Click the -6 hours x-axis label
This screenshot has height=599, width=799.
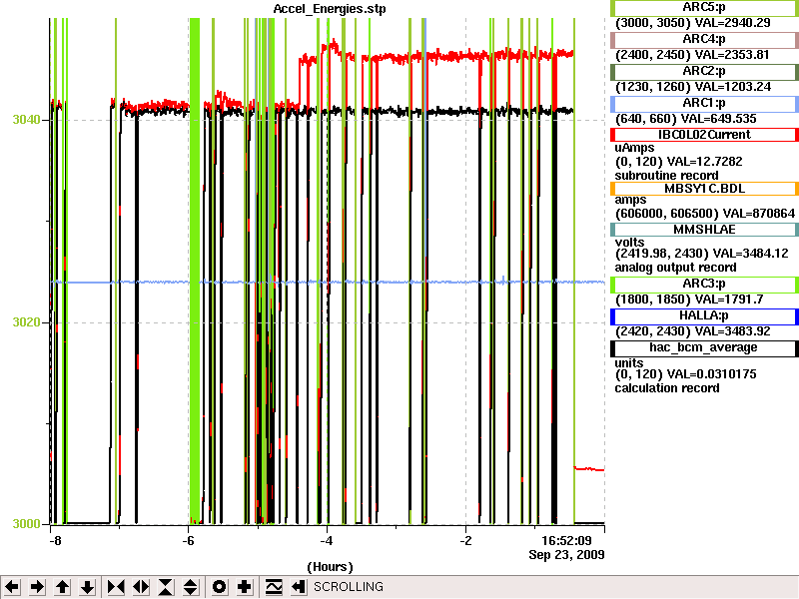188,541
